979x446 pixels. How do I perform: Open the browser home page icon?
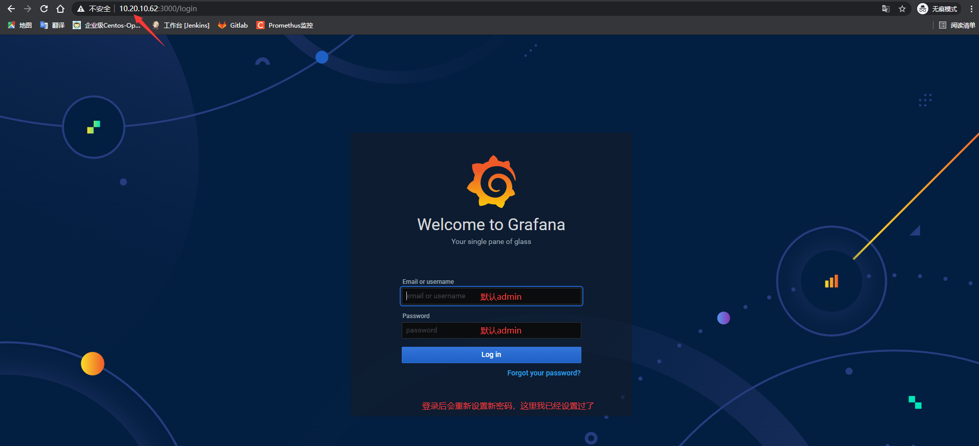pos(60,9)
